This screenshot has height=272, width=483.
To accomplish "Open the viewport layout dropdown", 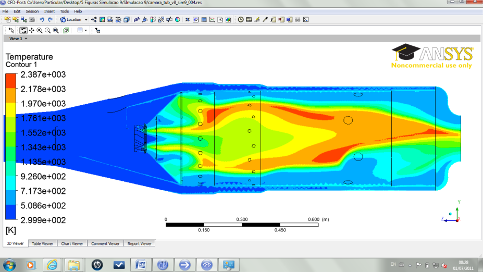I will point(82,30).
